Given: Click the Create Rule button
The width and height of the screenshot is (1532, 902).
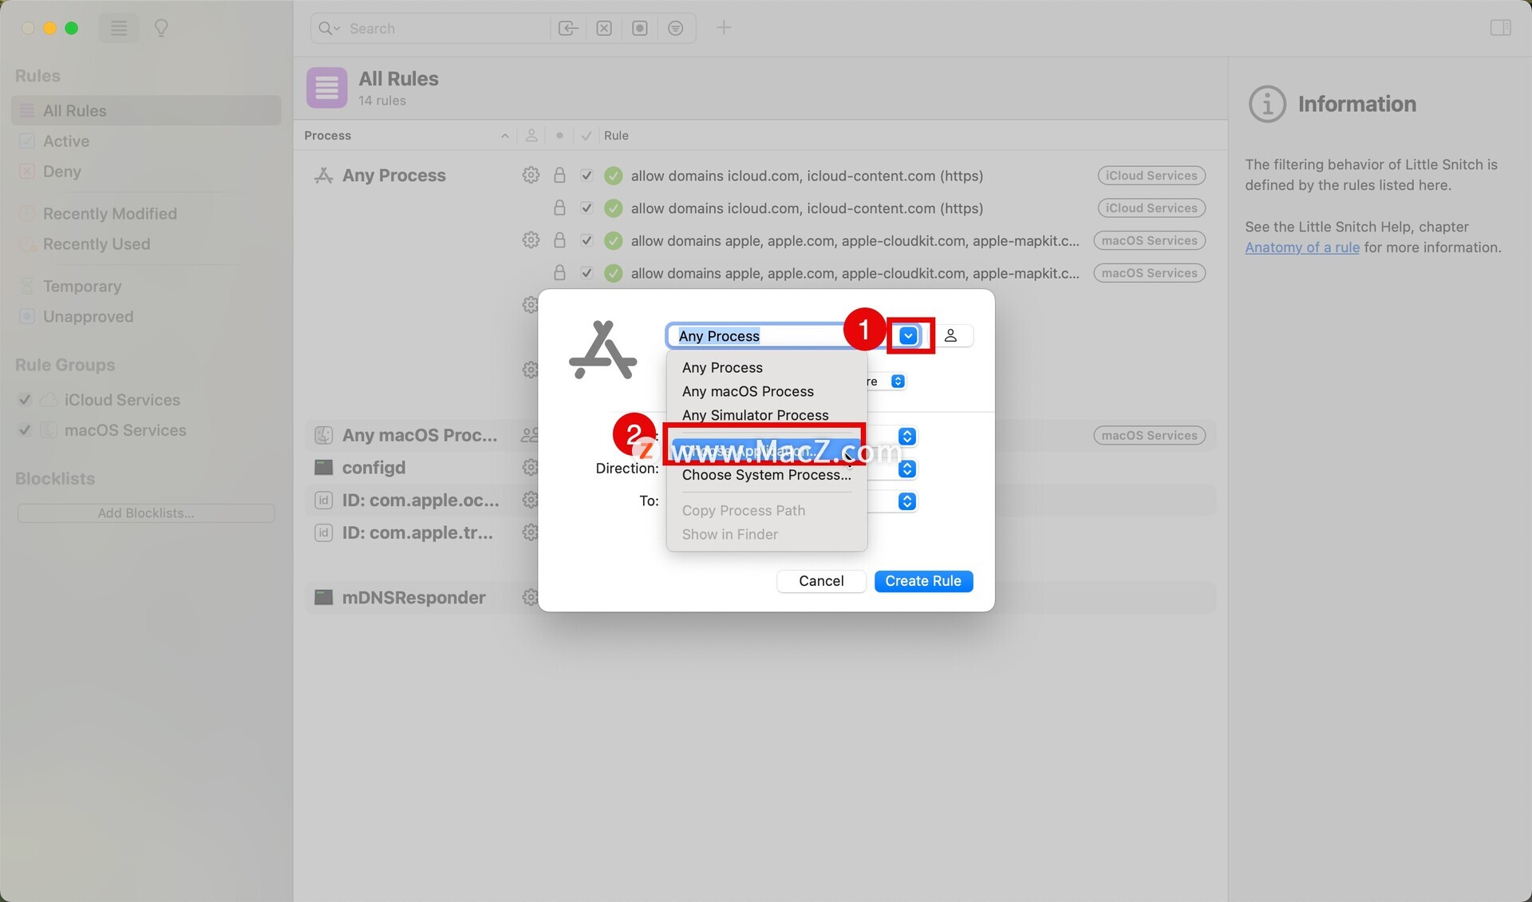Looking at the screenshot, I should (x=923, y=581).
